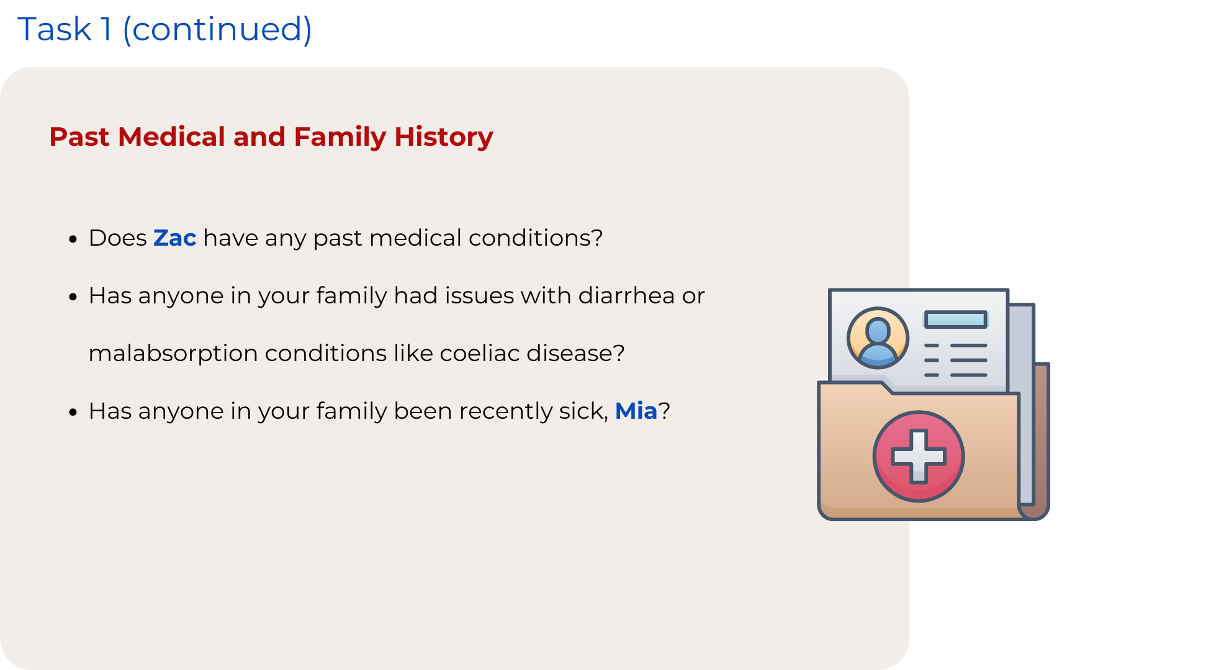Click the "Past Medical and Family History" heading
This screenshot has height=670, width=1229.
(x=271, y=136)
